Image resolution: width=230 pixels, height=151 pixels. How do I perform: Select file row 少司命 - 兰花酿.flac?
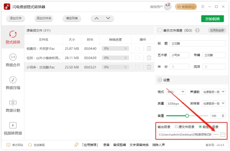point(89,67)
